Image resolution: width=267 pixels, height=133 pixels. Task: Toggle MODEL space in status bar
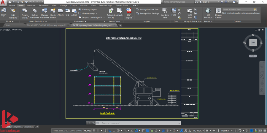pyautogui.click(x=88, y=130)
